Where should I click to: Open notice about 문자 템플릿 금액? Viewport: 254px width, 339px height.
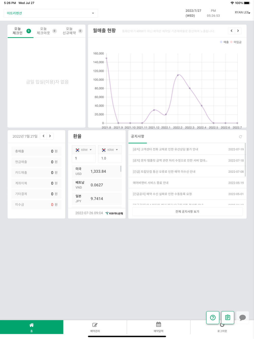[187, 161]
